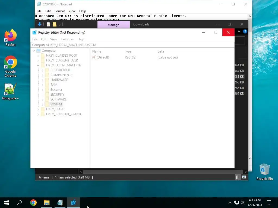The width and height of the screenshot is (278, 208).
Task: Click the Windows Start button
Action: (7, 203)
